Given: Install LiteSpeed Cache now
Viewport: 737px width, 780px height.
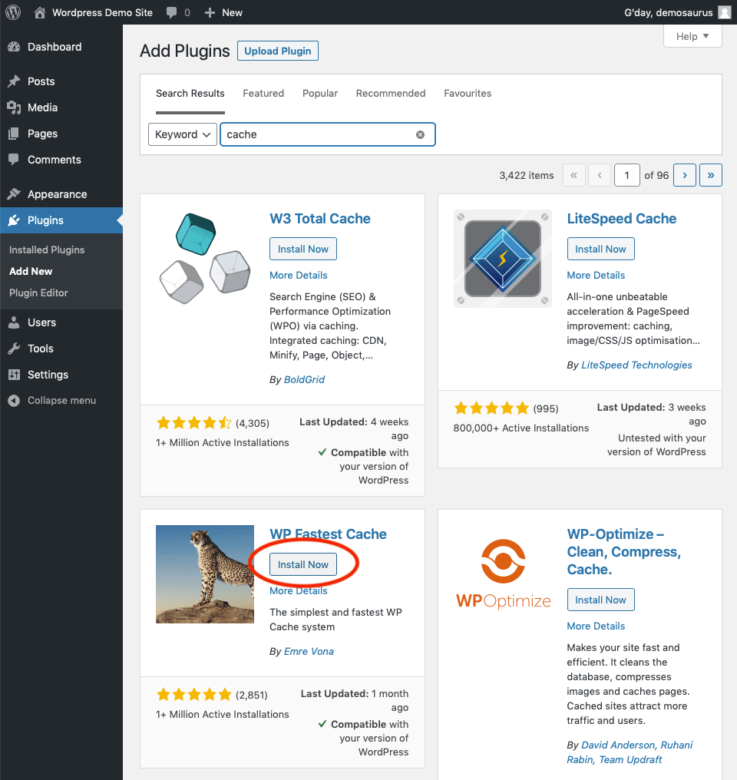Looking at the screenshot, I should (600, 249).
